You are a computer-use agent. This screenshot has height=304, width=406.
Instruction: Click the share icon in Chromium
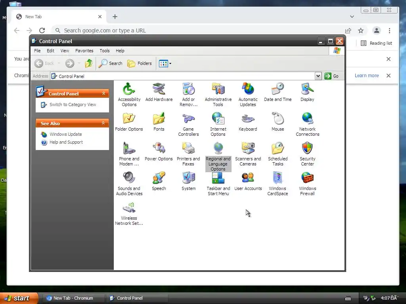click(x=348, y=31)
